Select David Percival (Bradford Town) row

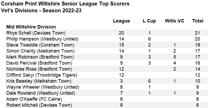click(39, 63)
